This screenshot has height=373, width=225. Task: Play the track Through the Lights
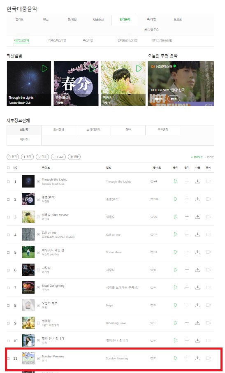(176, 181)
